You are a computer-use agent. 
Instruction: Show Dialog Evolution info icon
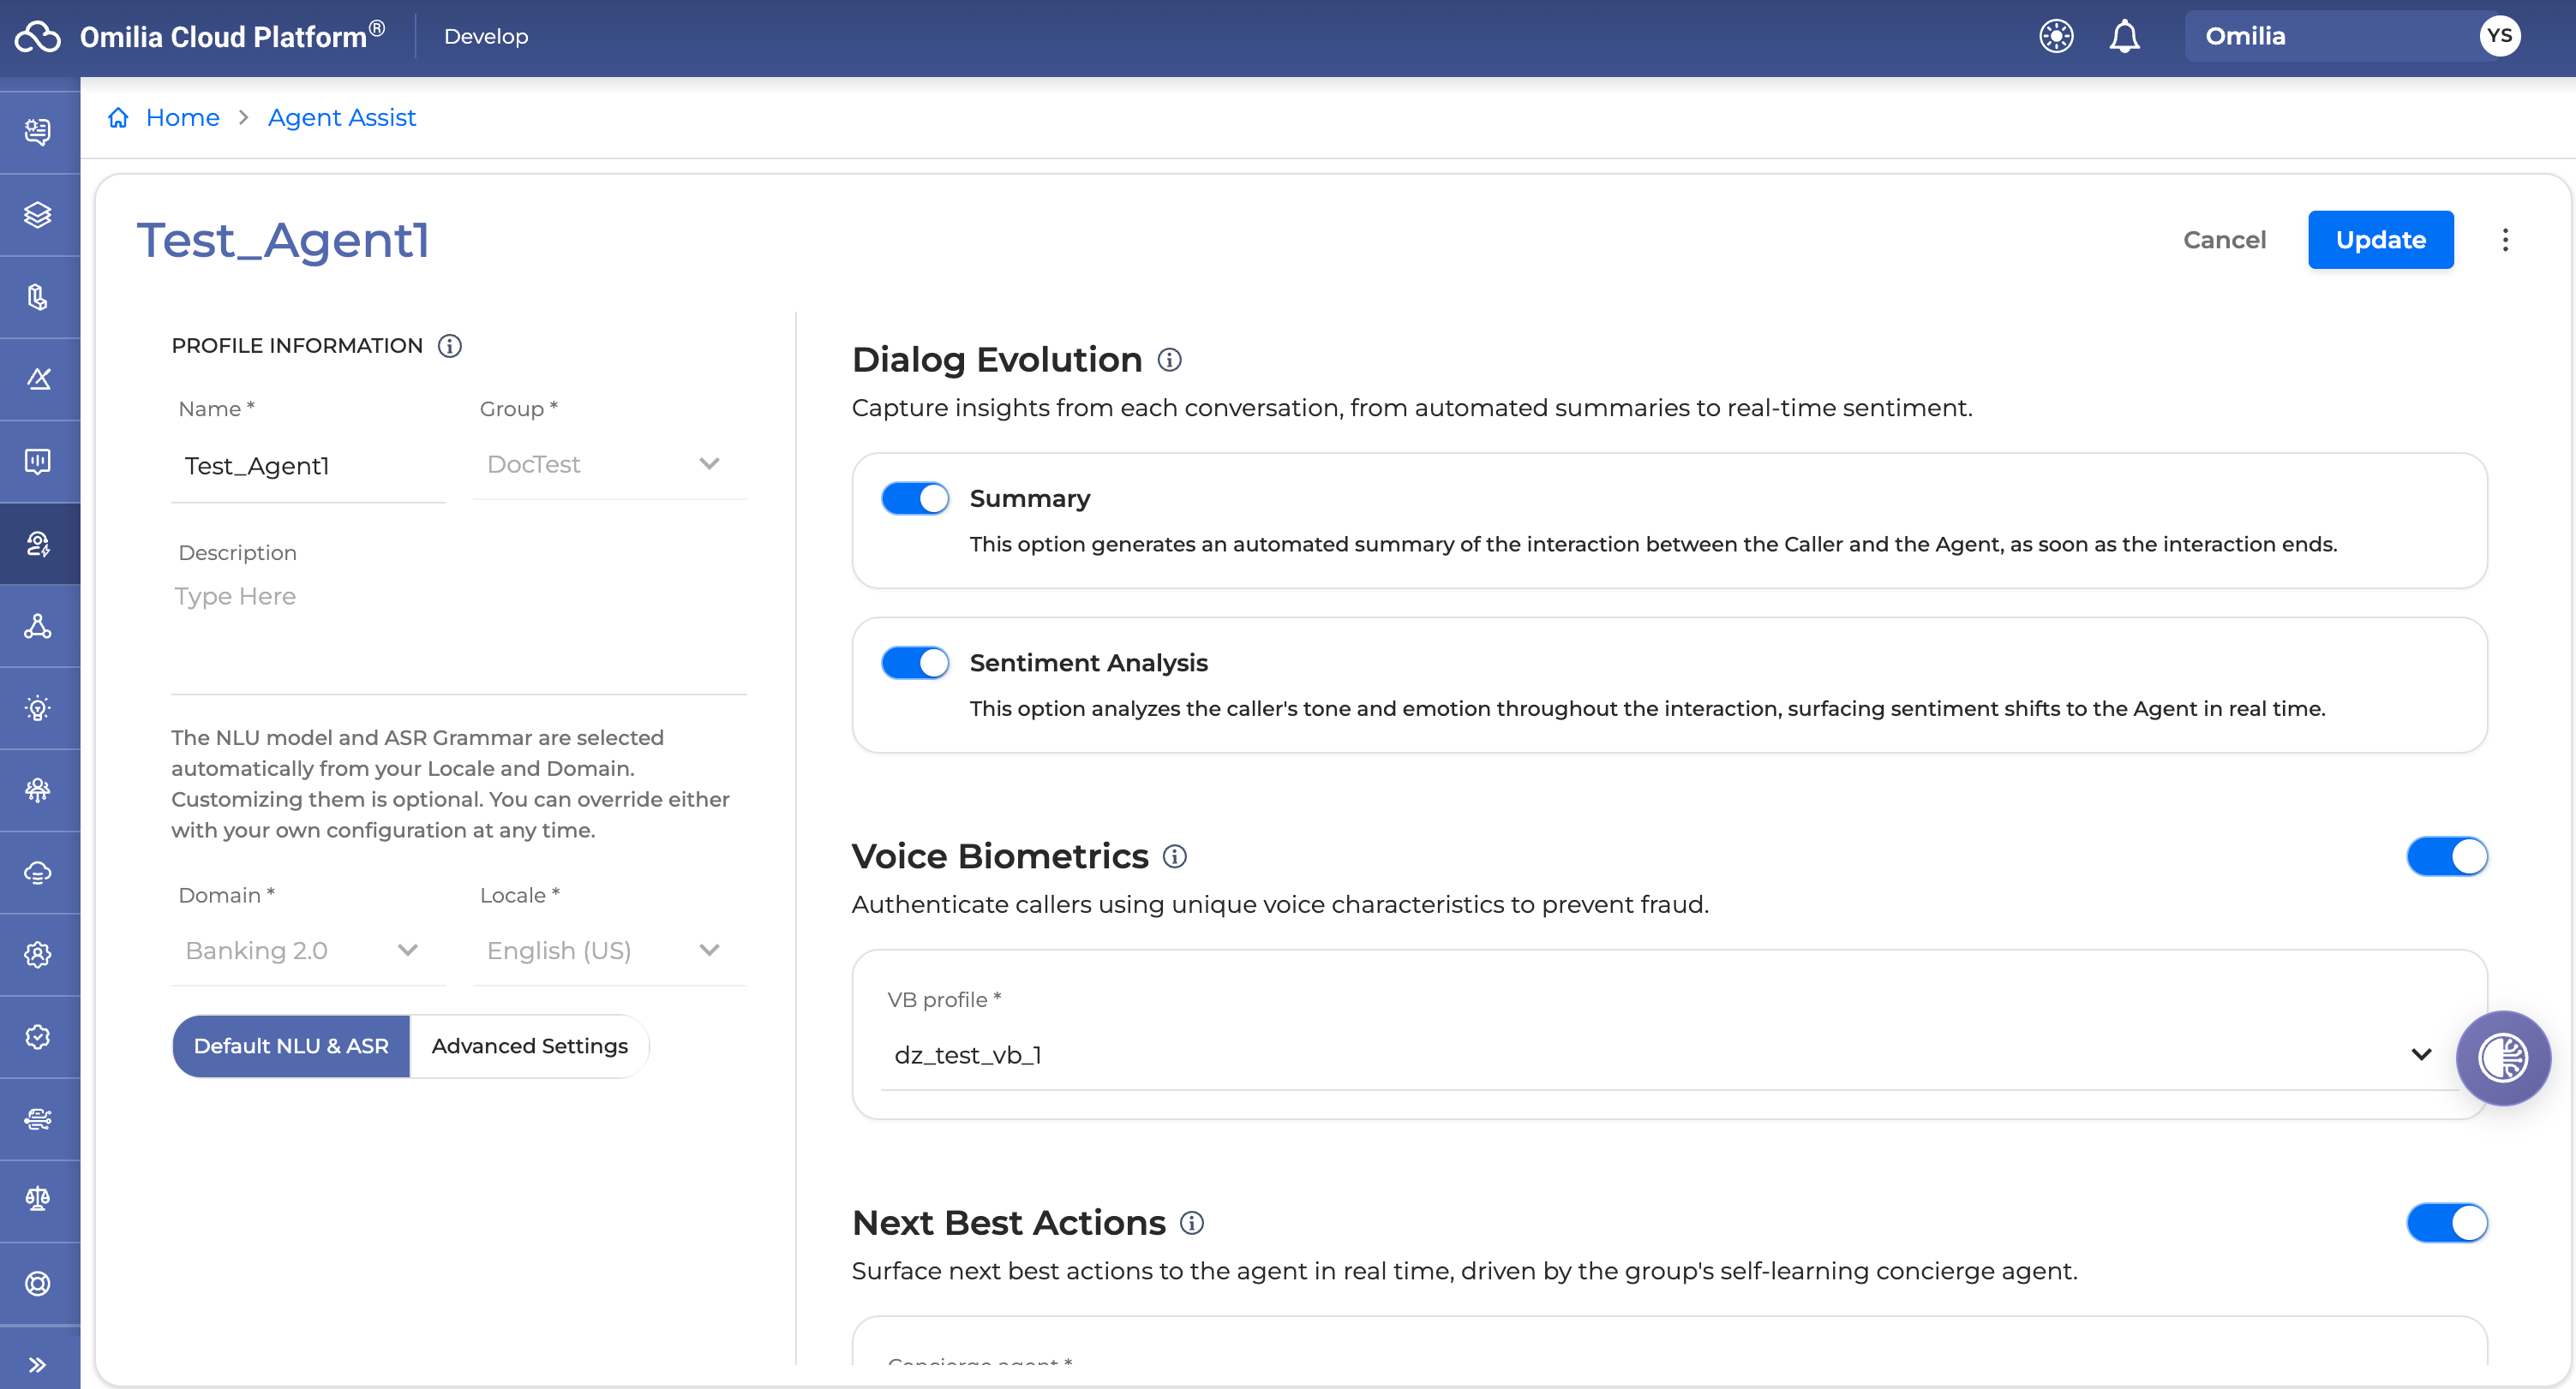(1169, 360)
